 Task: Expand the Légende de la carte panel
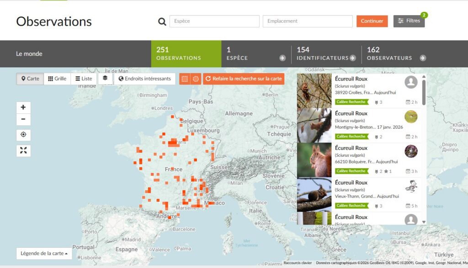coord(44,253)
